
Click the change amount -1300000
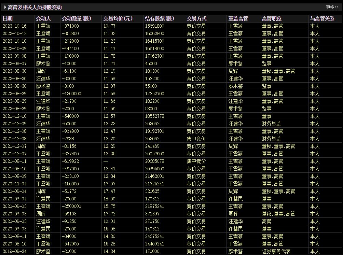71,94
